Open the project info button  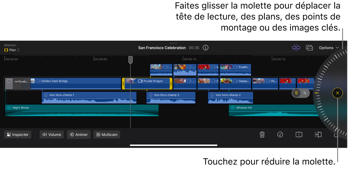[205, 48]
